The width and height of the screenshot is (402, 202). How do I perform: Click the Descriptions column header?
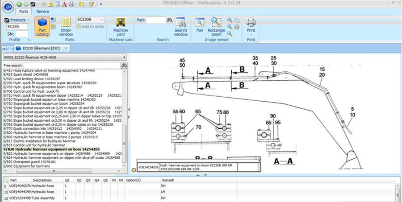(x=42, y=180)
